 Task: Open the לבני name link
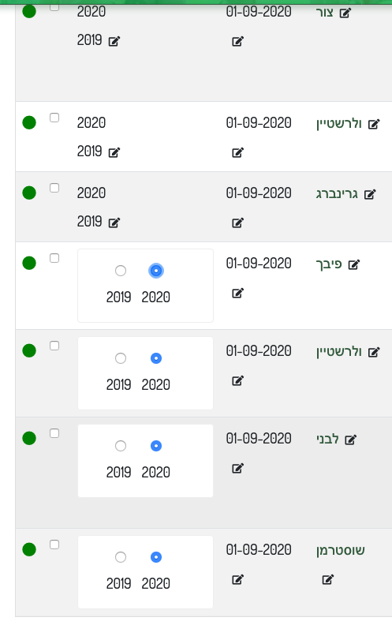(x=327, y=439)
